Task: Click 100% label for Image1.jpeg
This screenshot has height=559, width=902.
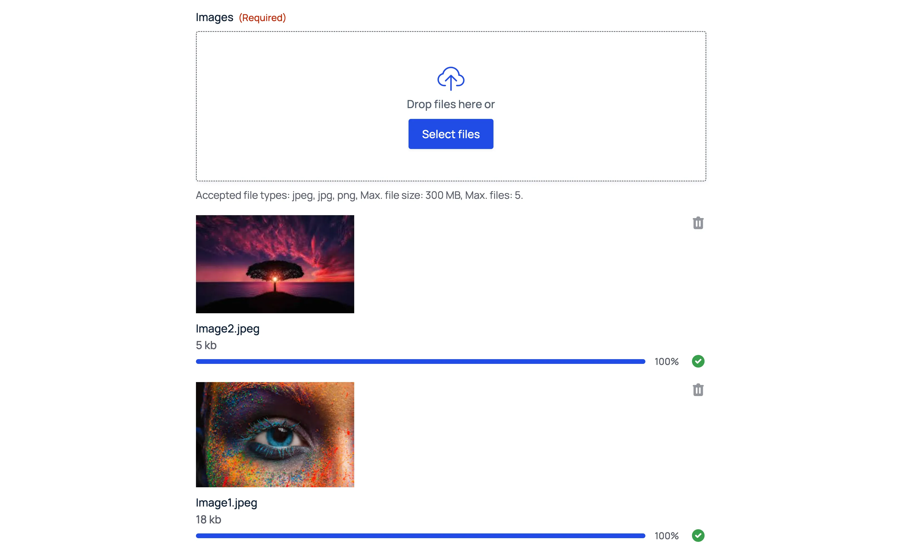Action: [666, 536]
